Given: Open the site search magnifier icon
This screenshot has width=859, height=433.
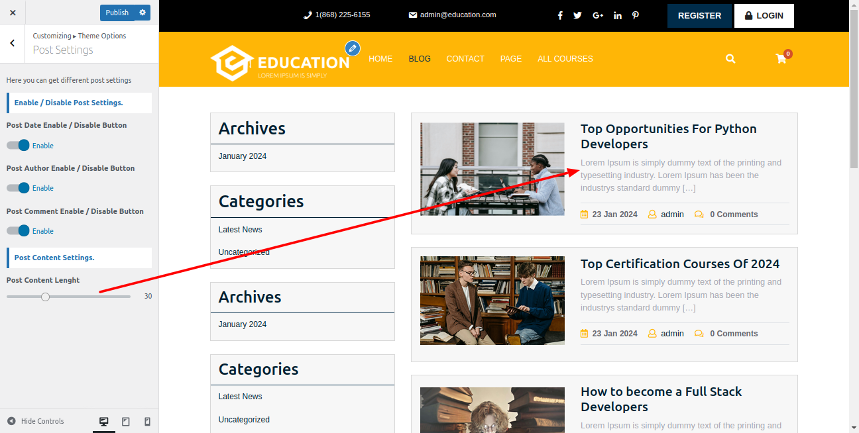Looking at the screenshot, I should pos(730,59).
